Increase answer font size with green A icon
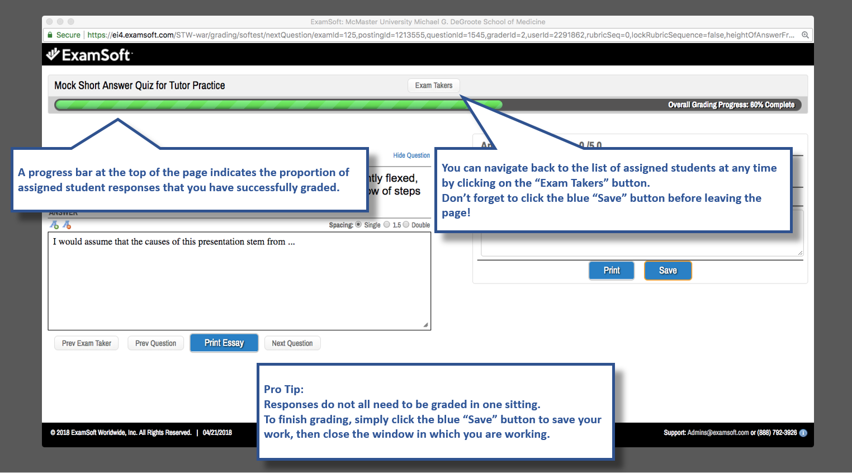 point(54,225)
